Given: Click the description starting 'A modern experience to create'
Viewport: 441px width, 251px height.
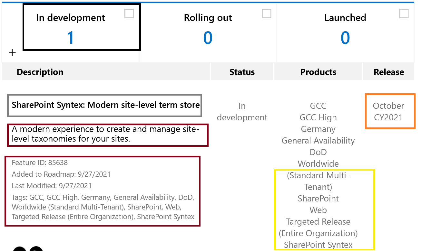Looking at the screenshot, I should [106, 134].
